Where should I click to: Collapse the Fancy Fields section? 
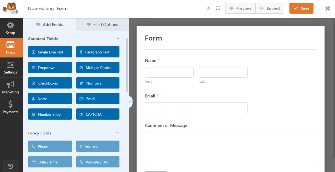[118, 133]
